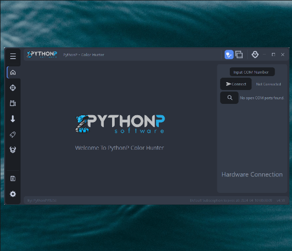Click the robot face icon in title bar
The image size is (292, 251).
coord(255,55)
